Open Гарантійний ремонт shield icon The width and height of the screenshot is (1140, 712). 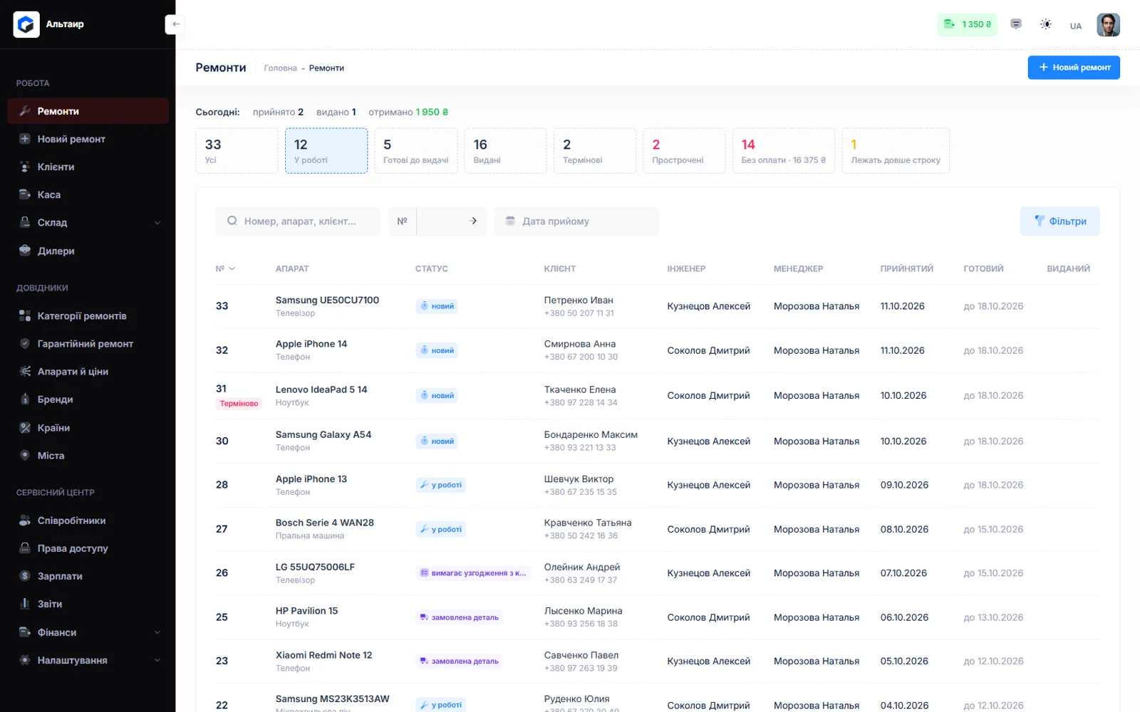point(25,343)
